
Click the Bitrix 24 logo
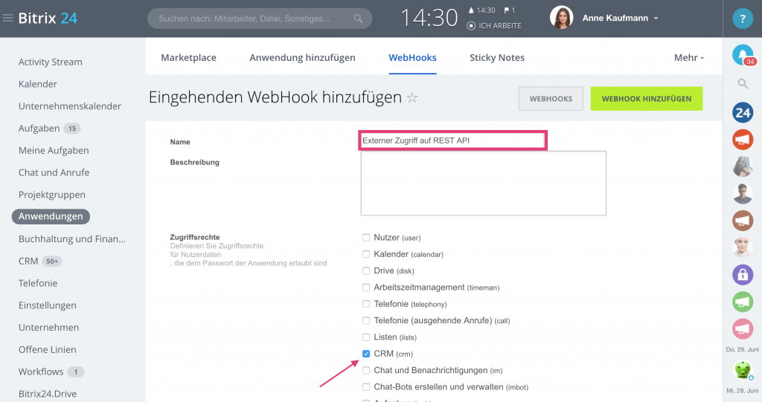point(48,19)
